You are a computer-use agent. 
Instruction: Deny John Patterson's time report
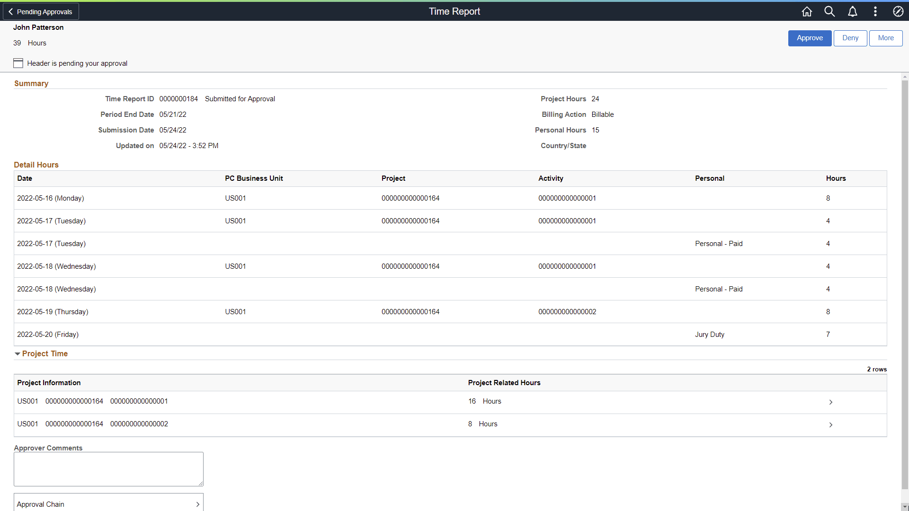850,38
